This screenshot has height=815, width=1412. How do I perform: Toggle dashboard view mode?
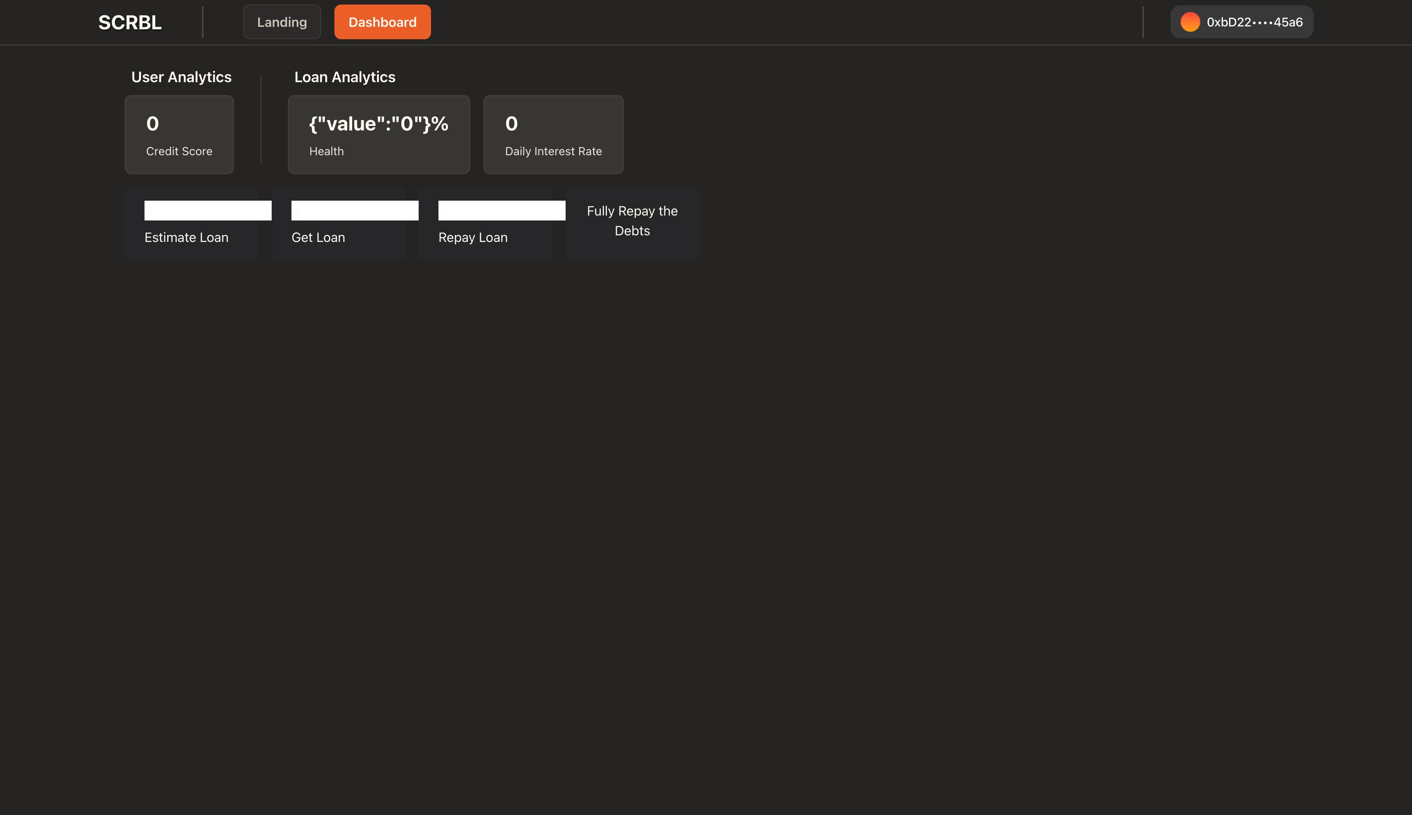click(x=382, y=21)
